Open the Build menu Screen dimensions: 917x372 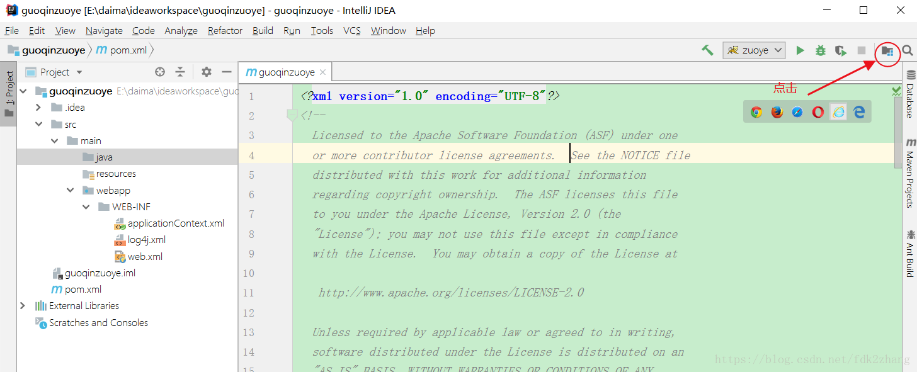click(x=263, y=30)
